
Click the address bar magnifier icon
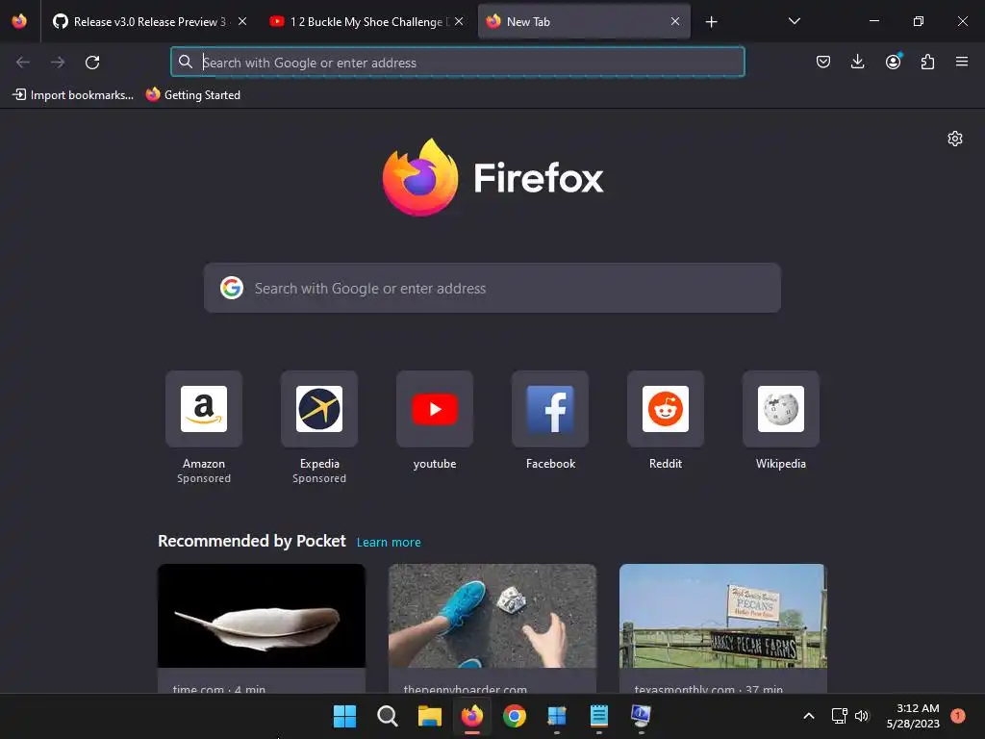pos(186,62)
